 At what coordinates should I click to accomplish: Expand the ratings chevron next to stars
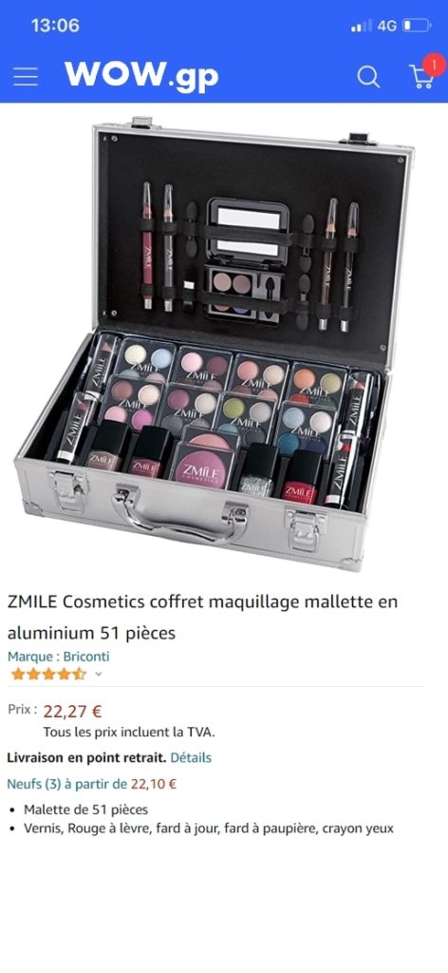coord(98,675)
